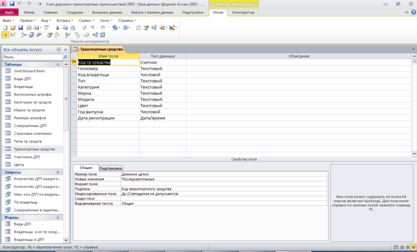Image resolution: width=417 pixels, height=252 pixels.
Task: Click the Undo arrow in menu toolbar
Action: point(92,27)
